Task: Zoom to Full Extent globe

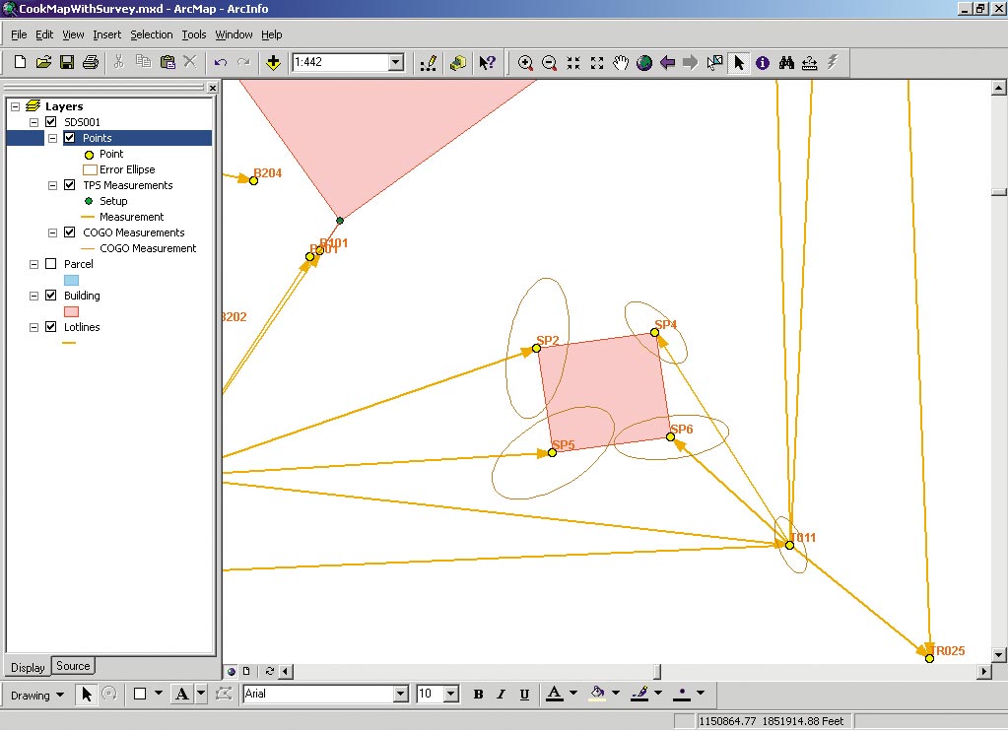Action: (644, 62)
